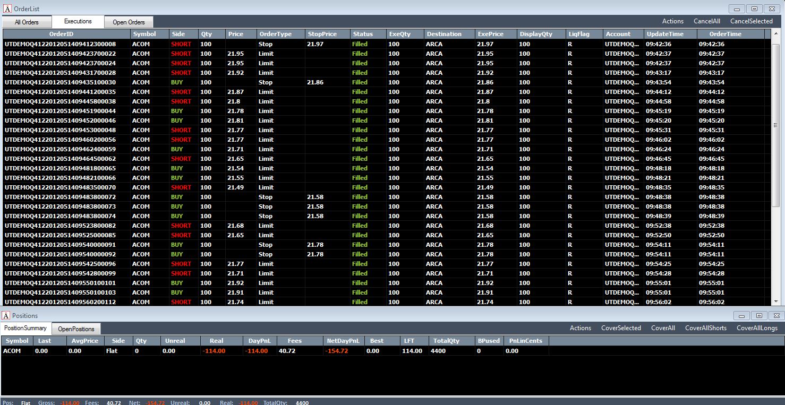This screenshot has height=405, width=785.
Task: Minimize the Positions panel
Action: tap(742, 315)
